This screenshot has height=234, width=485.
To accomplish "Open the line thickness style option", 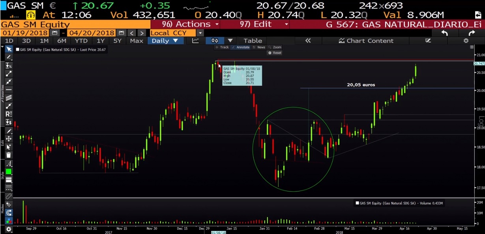I will tap(8, 180).
